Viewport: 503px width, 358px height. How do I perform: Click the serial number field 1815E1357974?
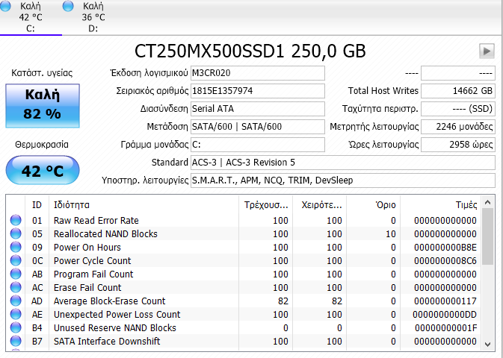[x=258, y=91]
